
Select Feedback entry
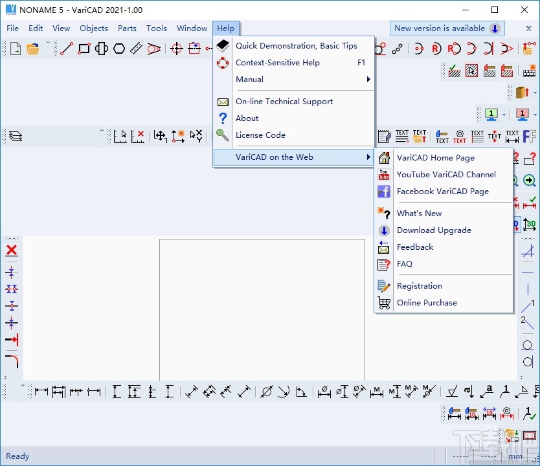click(x=444, y=247)
